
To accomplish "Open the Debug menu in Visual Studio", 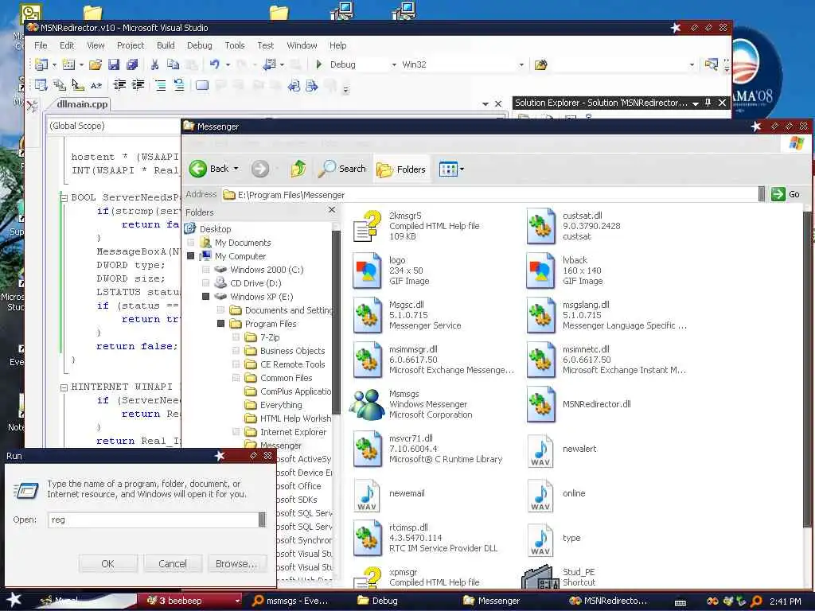I will (200, 45).
